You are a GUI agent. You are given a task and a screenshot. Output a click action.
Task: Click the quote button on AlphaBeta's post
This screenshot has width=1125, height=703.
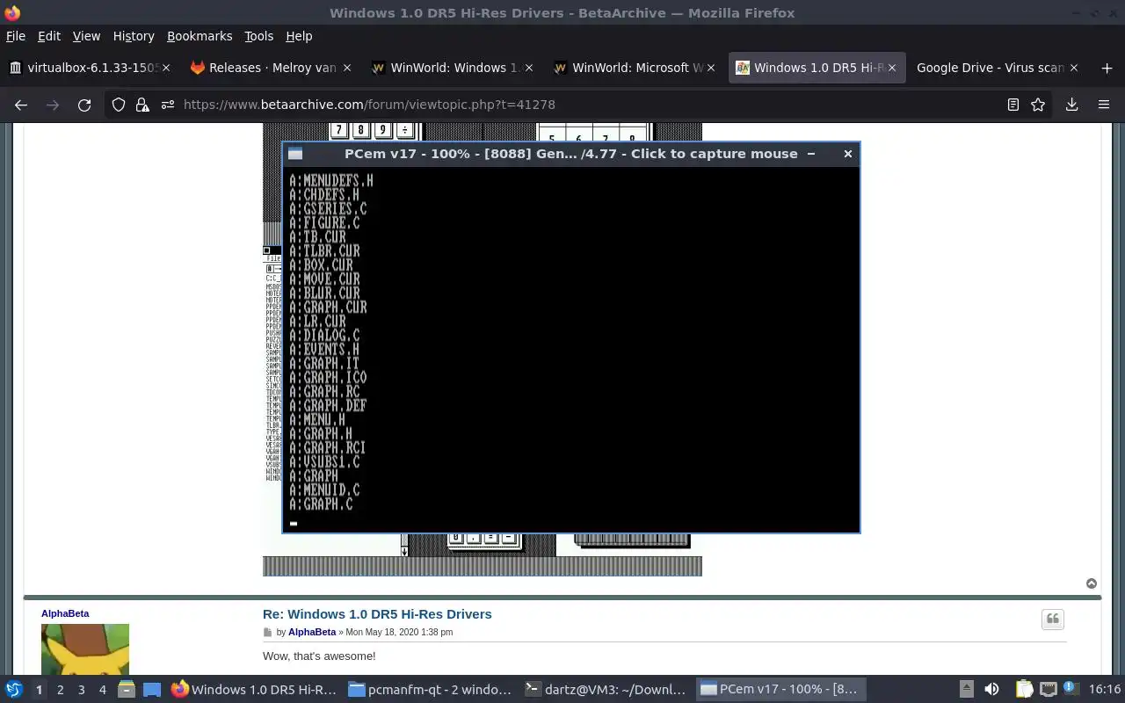[x=1053, y=620]
